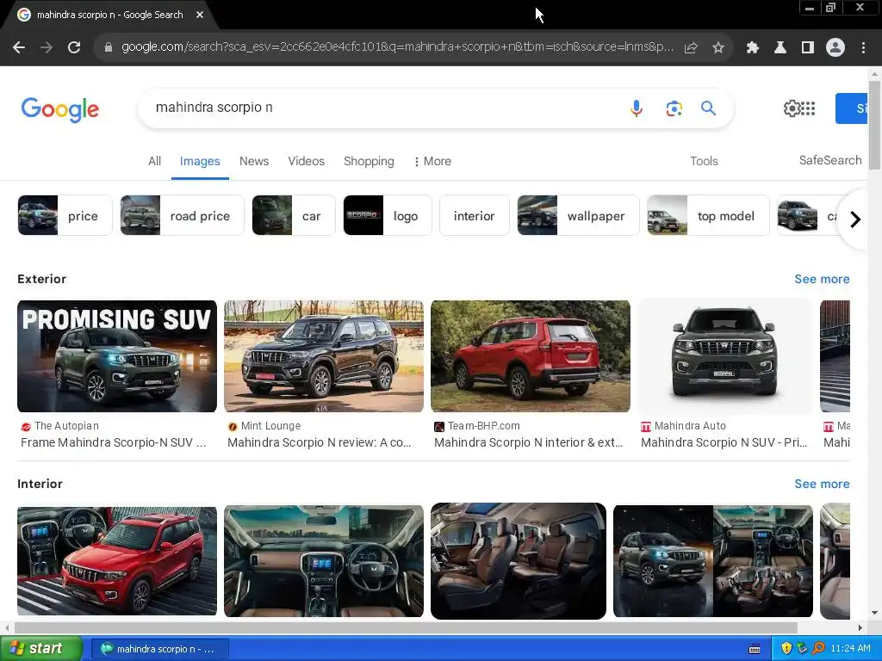Expand the More search options menu

(x=432, y=161)
